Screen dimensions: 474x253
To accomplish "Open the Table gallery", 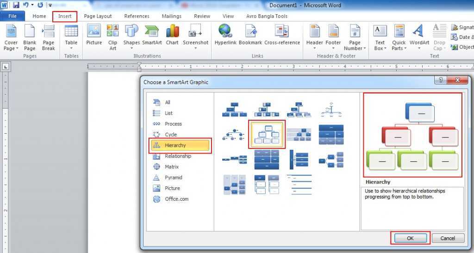I will [71, 37].
